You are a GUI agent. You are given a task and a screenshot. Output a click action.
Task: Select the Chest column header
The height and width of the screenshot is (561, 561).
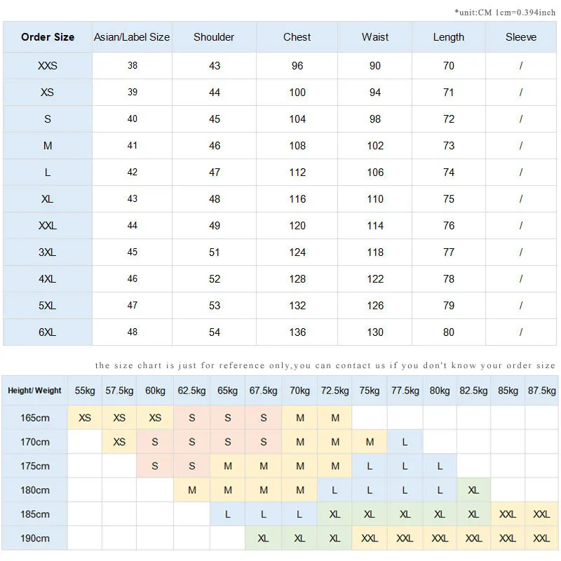tap(297, 37)
